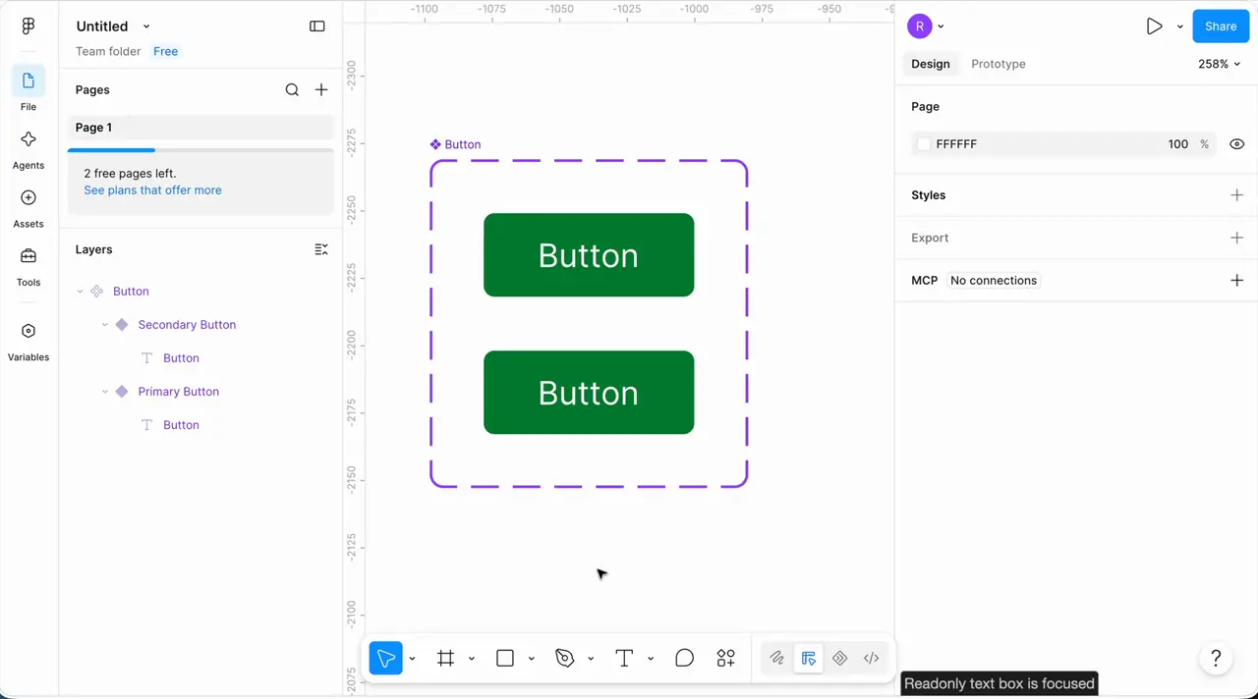Viewport: 1258px width, 699px height.
Task: Add a new style with plus
Action: (x=1236, y=195)
